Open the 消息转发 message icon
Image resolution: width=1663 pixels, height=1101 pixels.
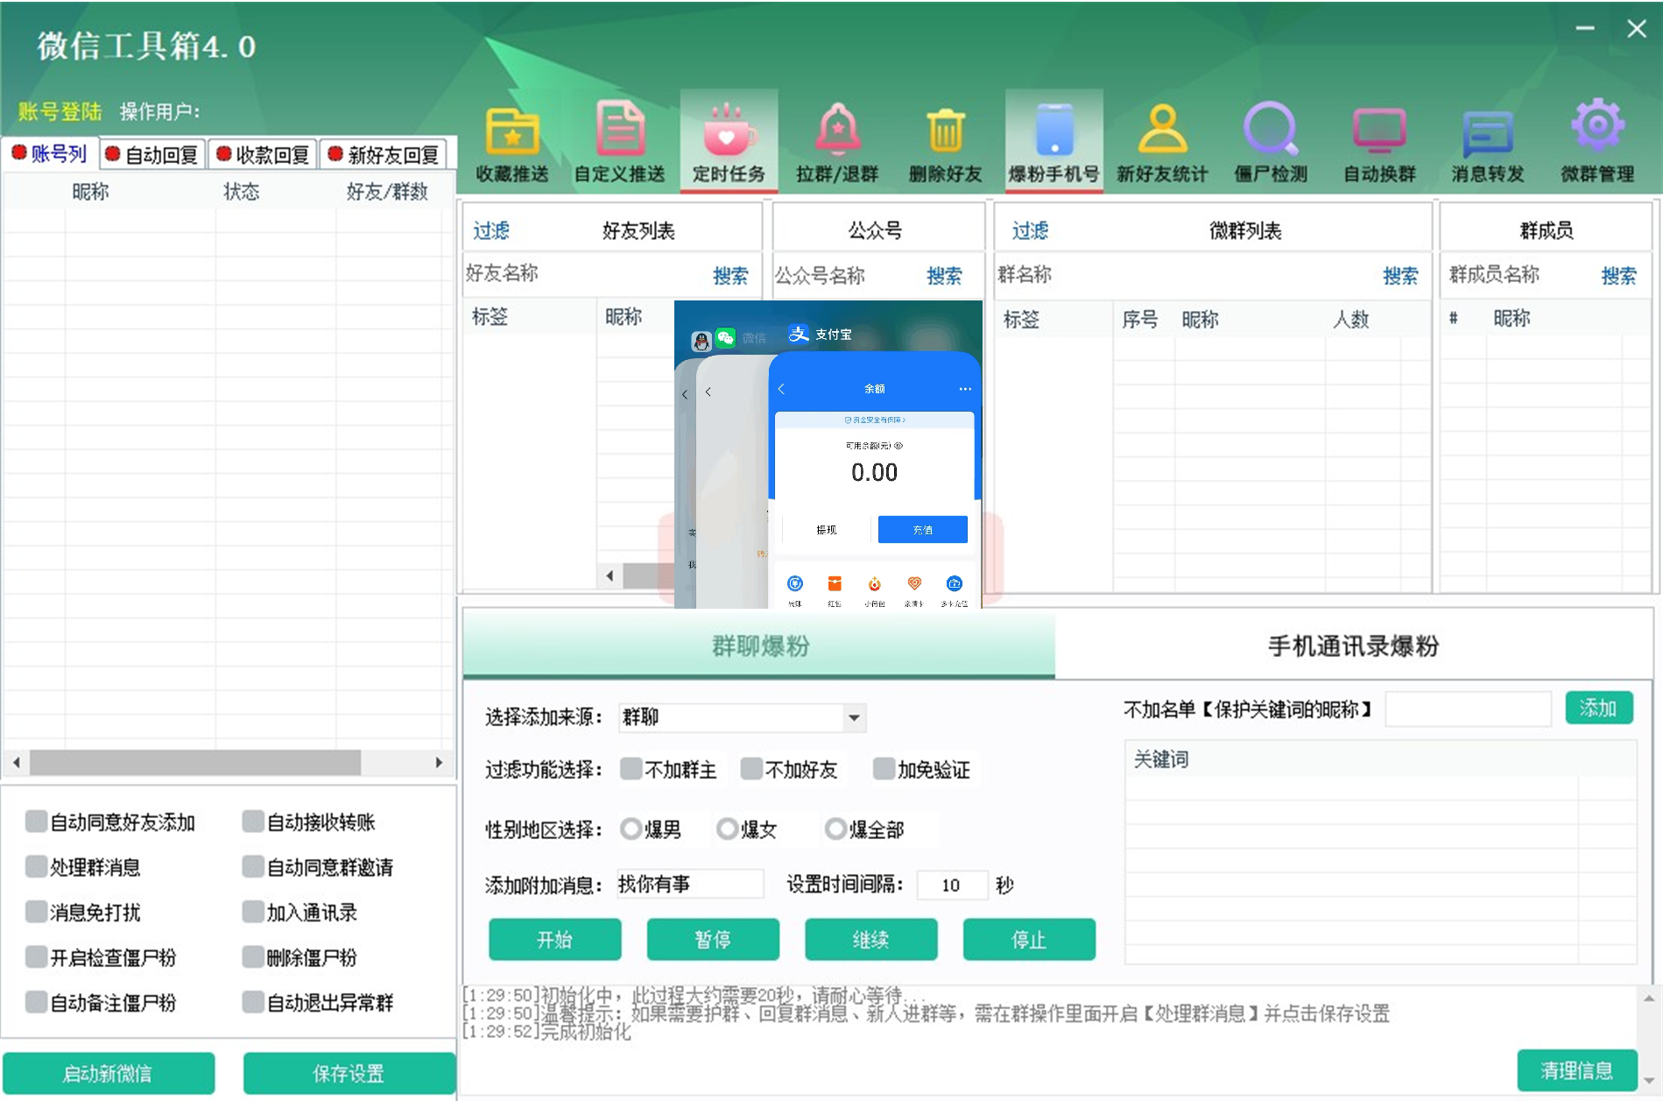(1488, 134)
